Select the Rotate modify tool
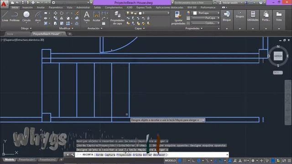 coord(62,13)
